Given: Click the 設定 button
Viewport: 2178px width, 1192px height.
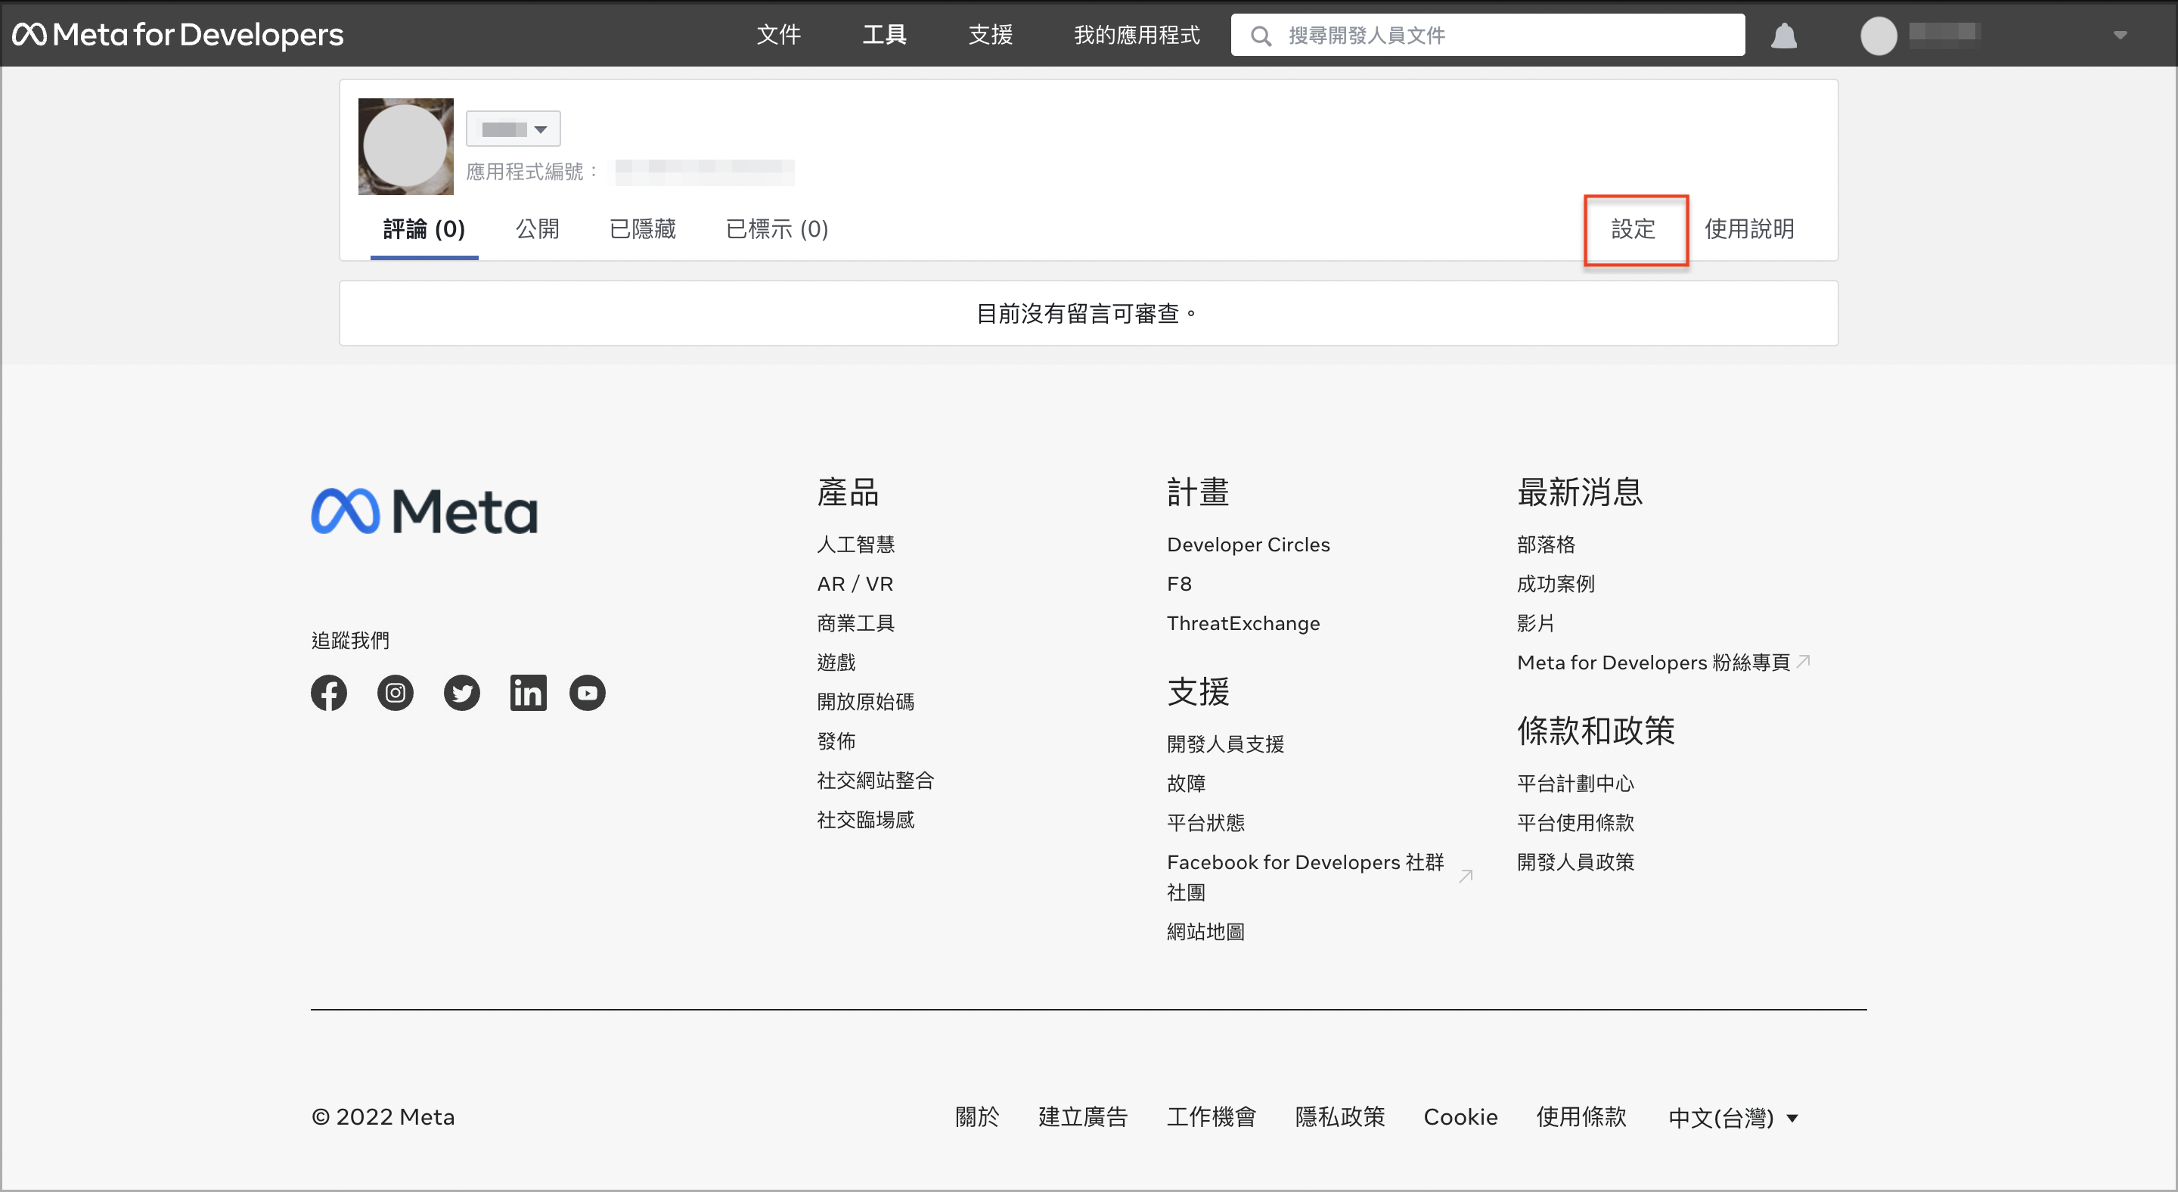Looking at the screenshot, I should point(1634,229).
